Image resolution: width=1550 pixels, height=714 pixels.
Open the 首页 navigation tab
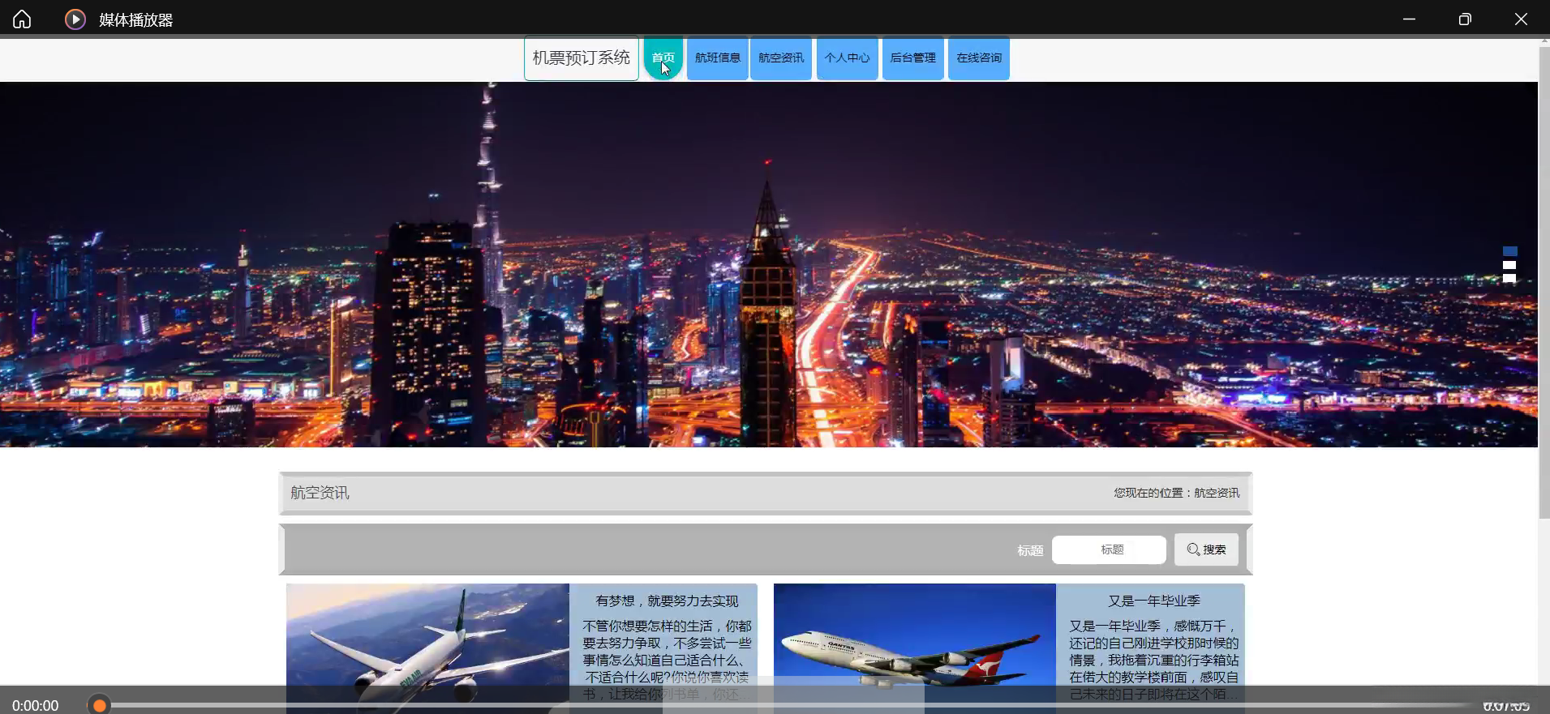point(663,58)
